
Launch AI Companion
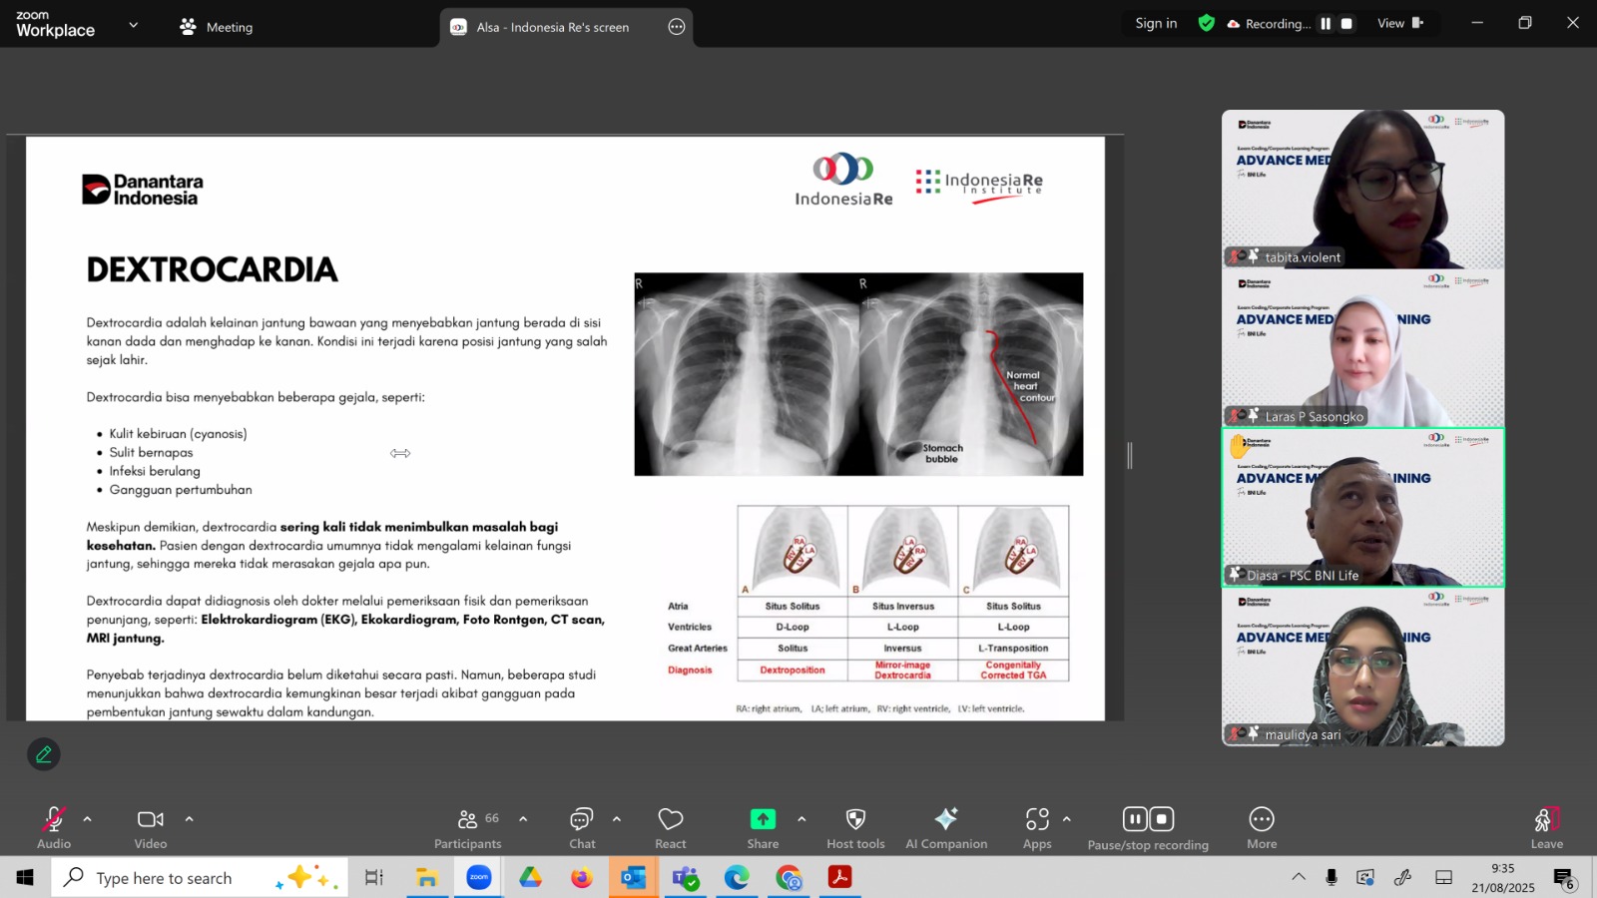pos(945,827)
